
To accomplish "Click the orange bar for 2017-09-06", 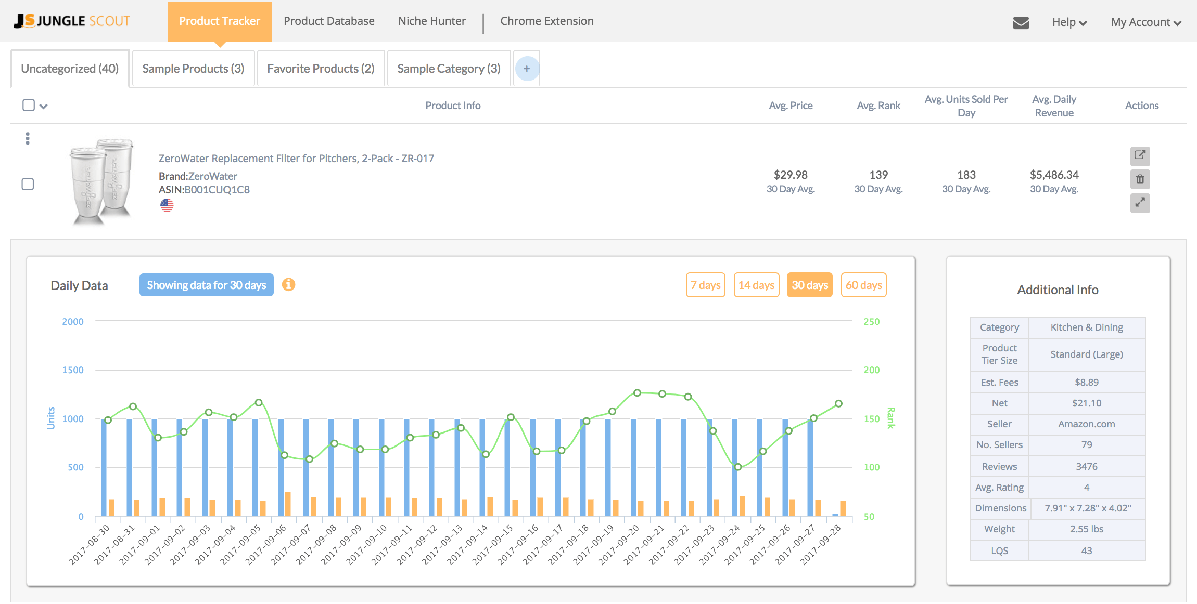I will (x=288, y=504).
